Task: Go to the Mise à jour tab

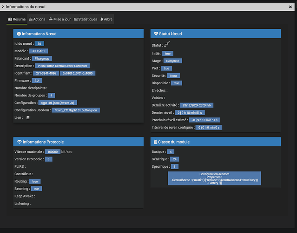Action: 59,19
